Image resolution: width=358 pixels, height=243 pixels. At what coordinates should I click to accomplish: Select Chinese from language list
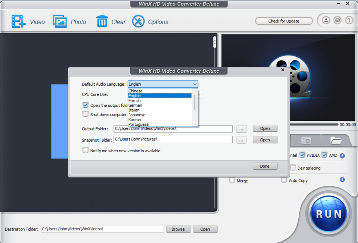pos(160,91)
